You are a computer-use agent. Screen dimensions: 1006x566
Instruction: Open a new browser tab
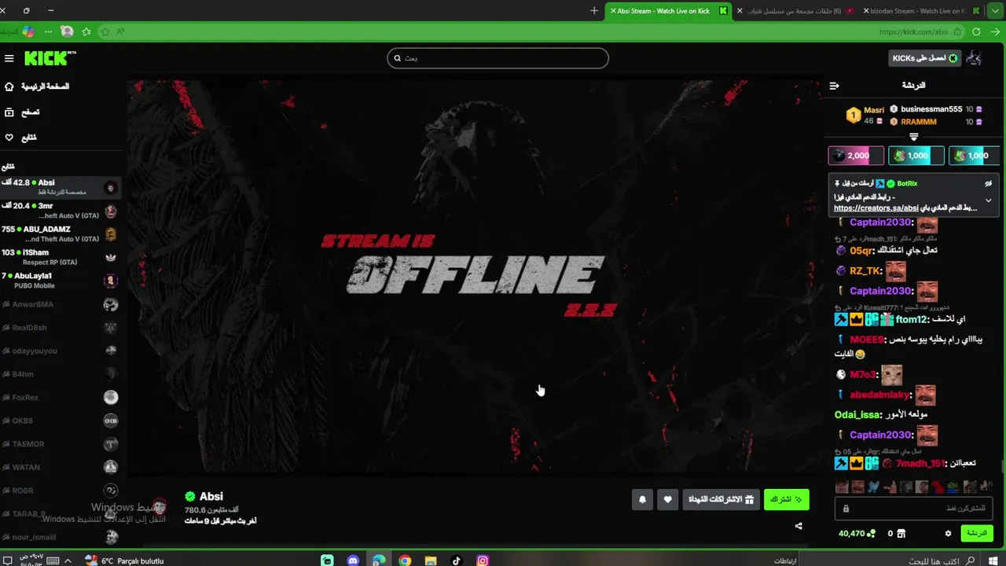594,11
